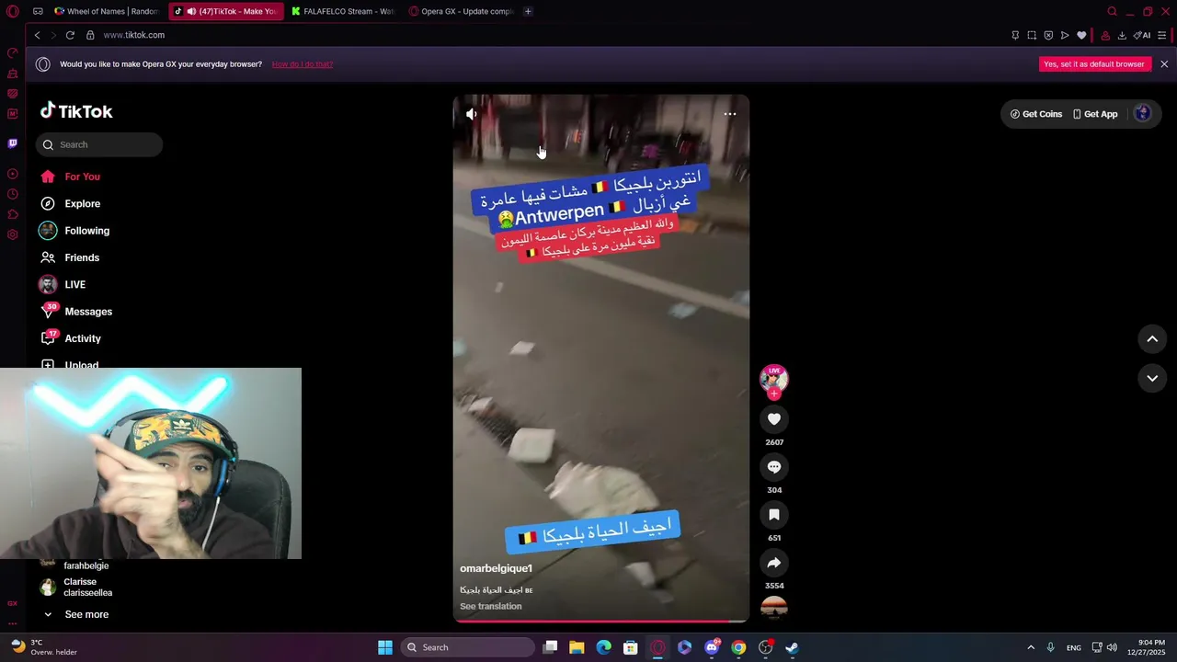This screenshot has height=662, width=1177.
Task: Click the Get App button
Action: 1095,114
